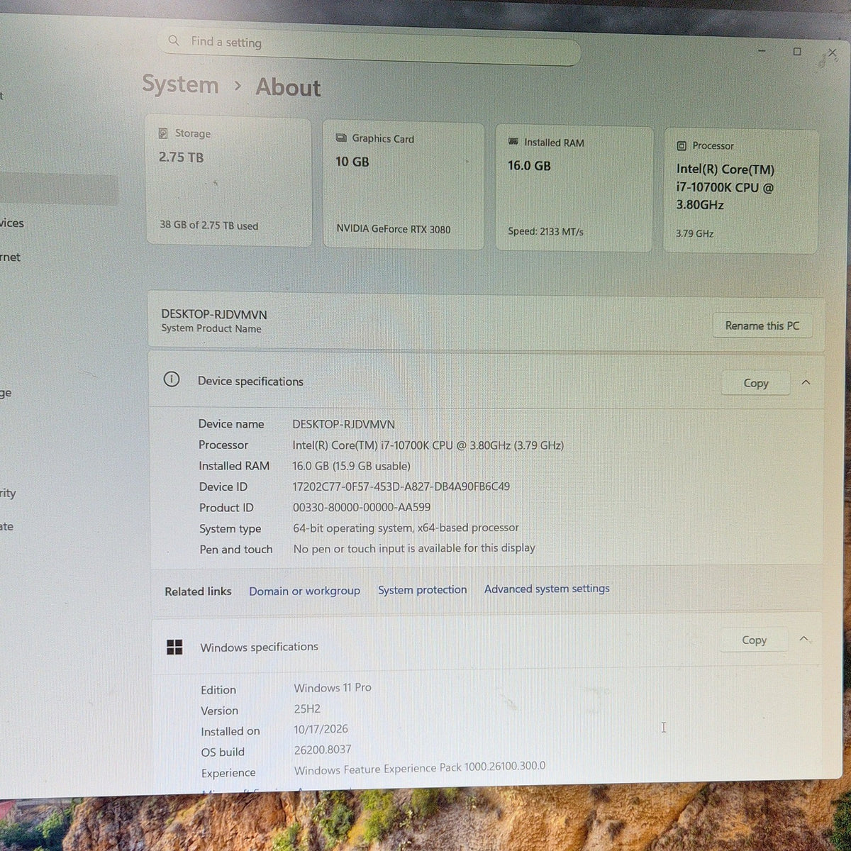Open the NVIDIA GeForce RTX 3080 card
The image size is (851, 851).
pos(404,186)
